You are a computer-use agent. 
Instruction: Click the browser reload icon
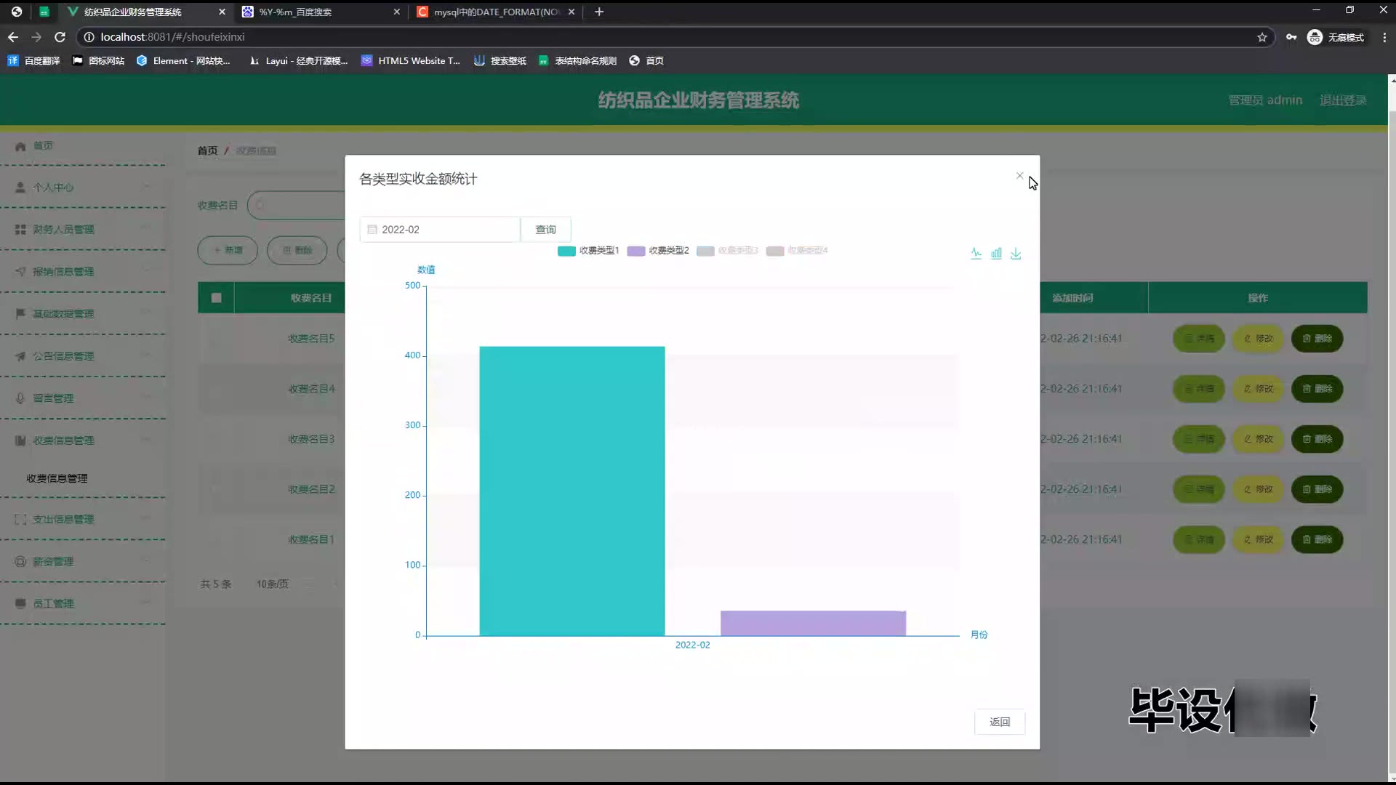[x=60, y=36]
